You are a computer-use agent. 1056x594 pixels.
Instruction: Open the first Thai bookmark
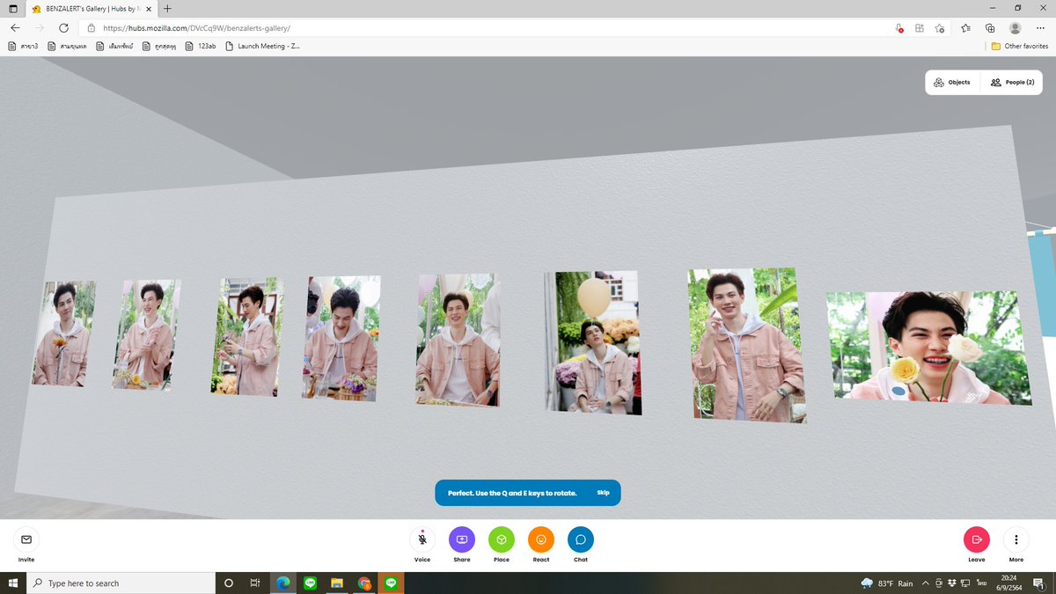click(x=23, y=46)
